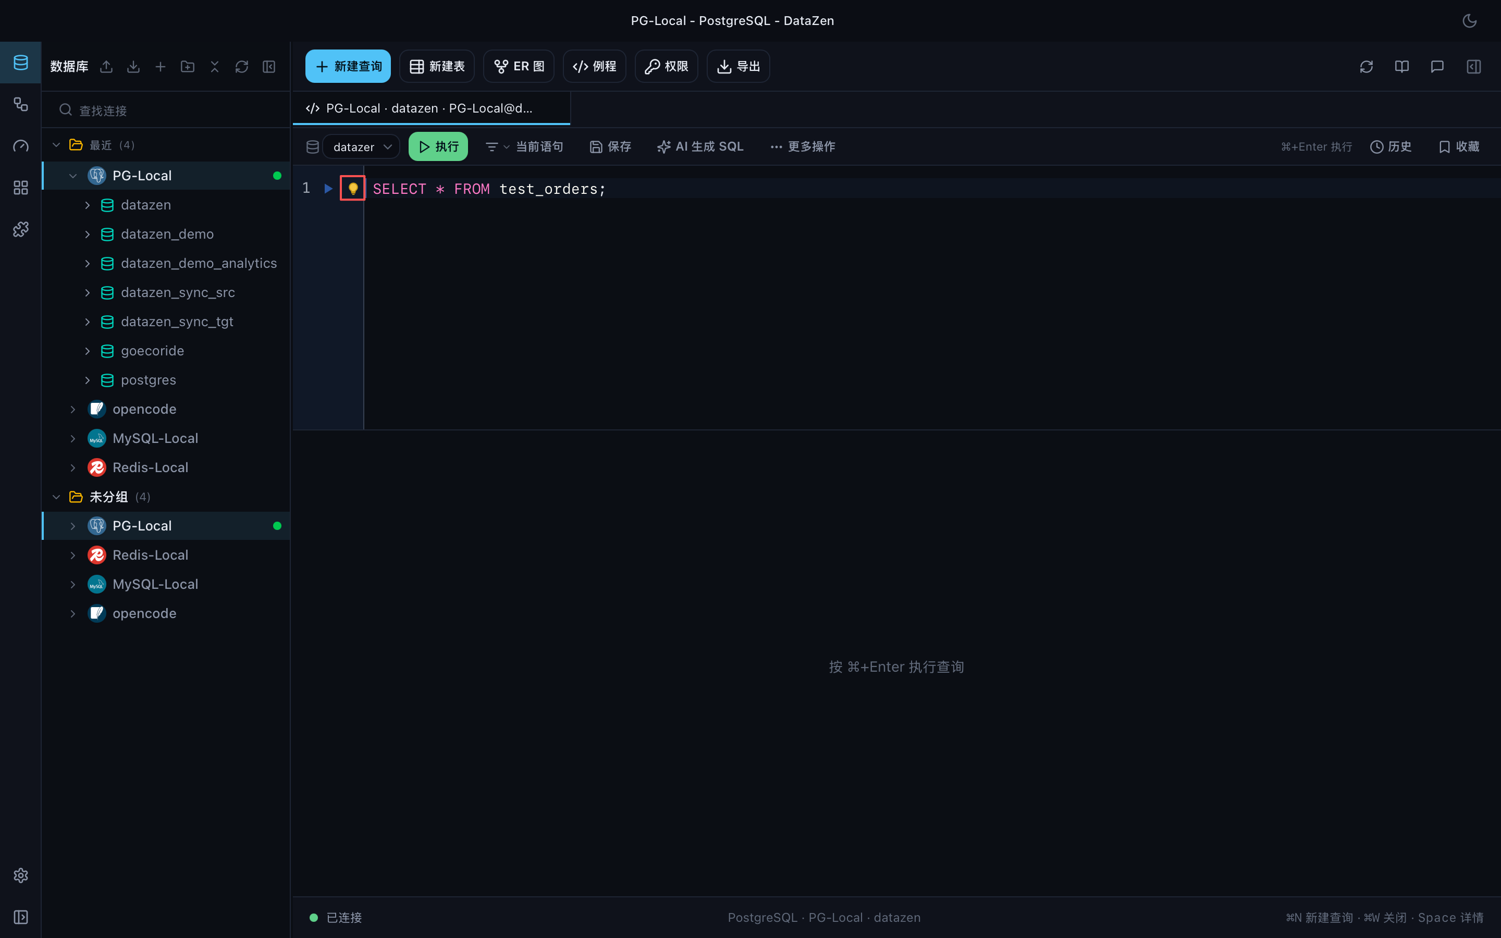This screenshot has width=1501, height=938.
Task: Click AI 生成 SQL
Action: pos(700,147)
